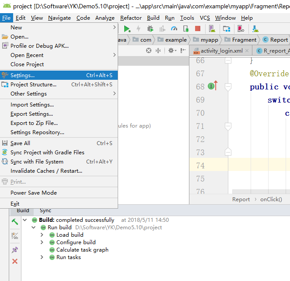
Task: Open Settings Repository... entry
Action: (x=59, y=132)
